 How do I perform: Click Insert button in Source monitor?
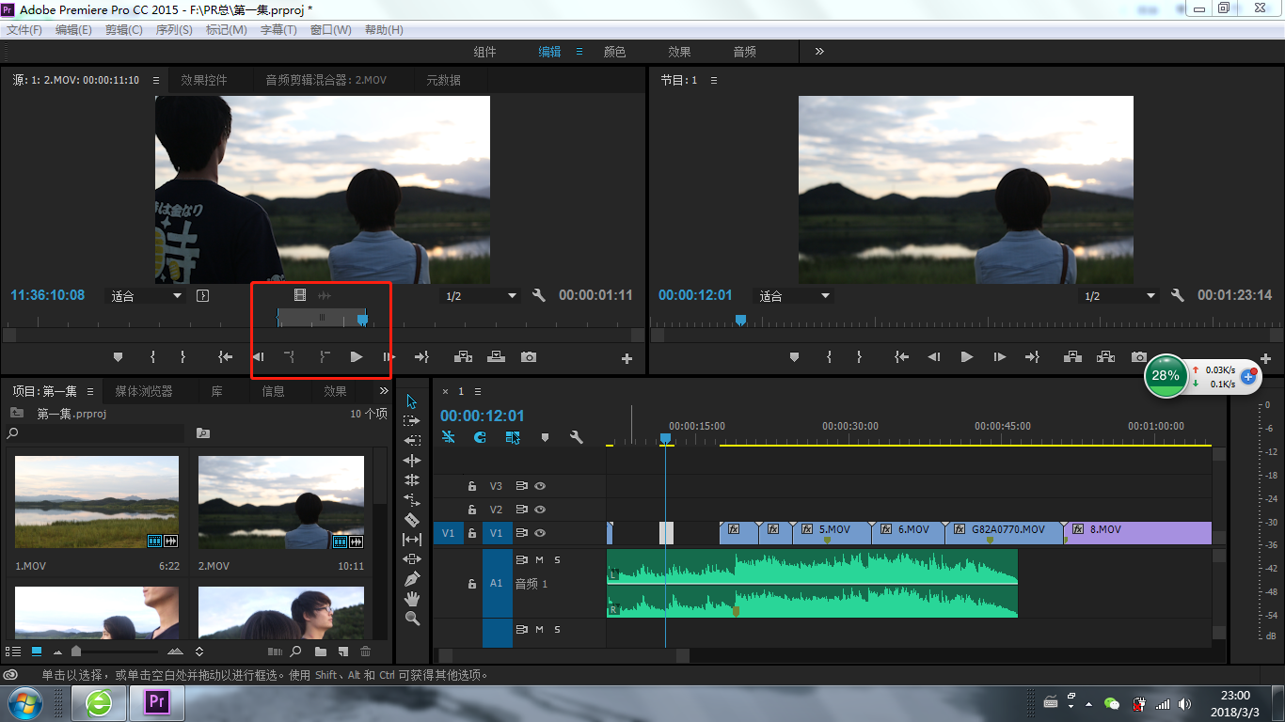(463, 357)
